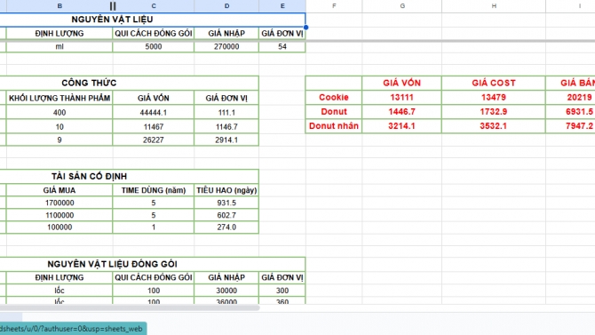
Task: Select column E header
Action: (282, 6)
